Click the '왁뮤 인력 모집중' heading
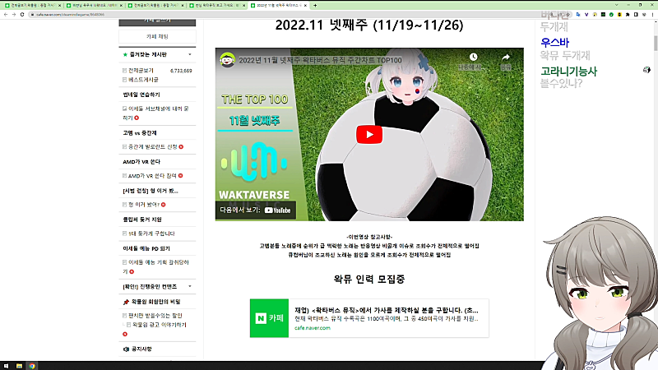Image resolution: width=658 pixels, height=370 pixels. [x=369, y=280]
